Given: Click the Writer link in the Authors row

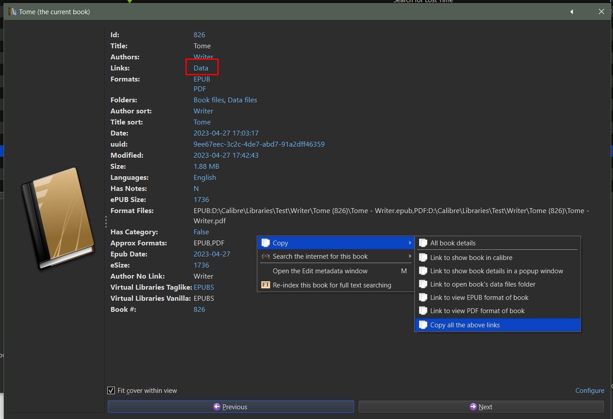Looking at the screenshot, I should [203, 57].
